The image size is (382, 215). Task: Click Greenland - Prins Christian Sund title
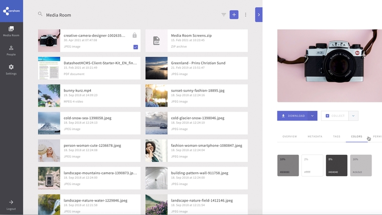click(198, 63)
